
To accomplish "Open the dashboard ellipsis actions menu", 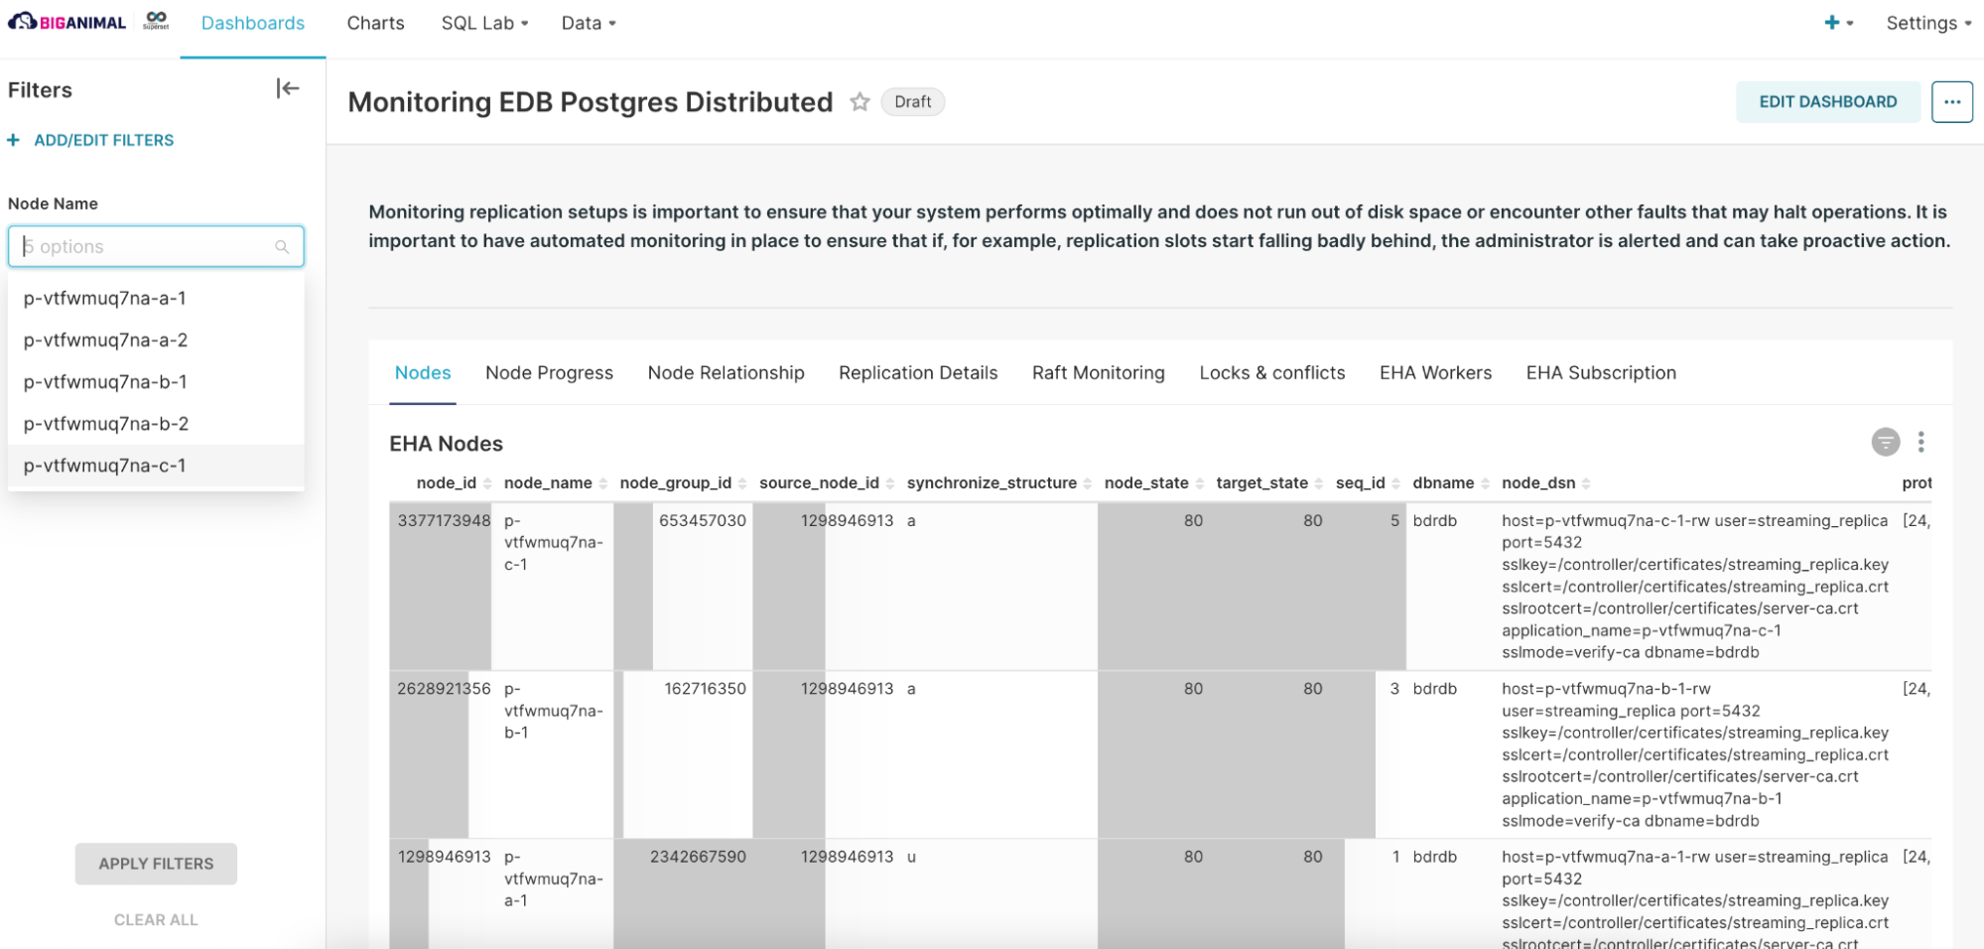I will 1951,102.
